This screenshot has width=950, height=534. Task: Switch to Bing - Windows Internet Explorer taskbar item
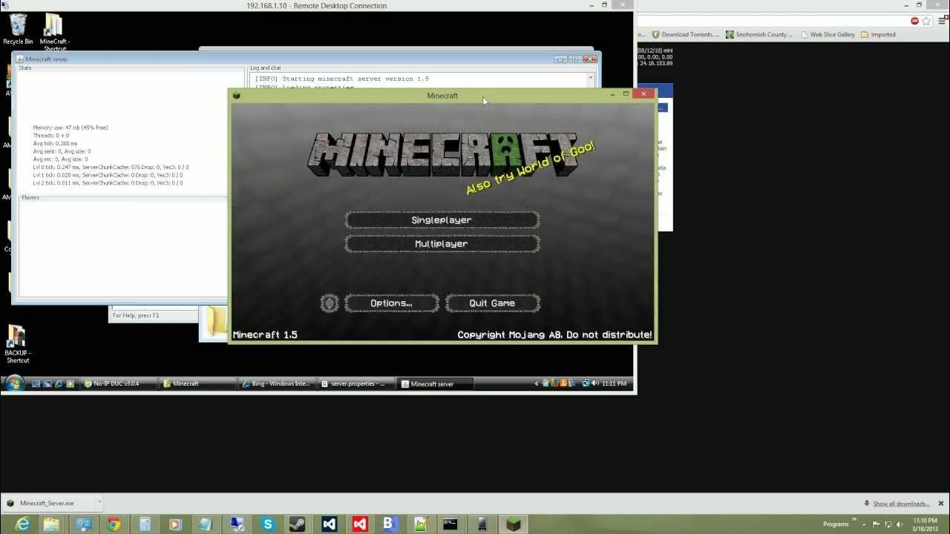coord(278,384)
